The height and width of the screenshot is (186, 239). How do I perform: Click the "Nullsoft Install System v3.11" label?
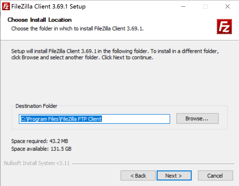click(x=37, y=163)
